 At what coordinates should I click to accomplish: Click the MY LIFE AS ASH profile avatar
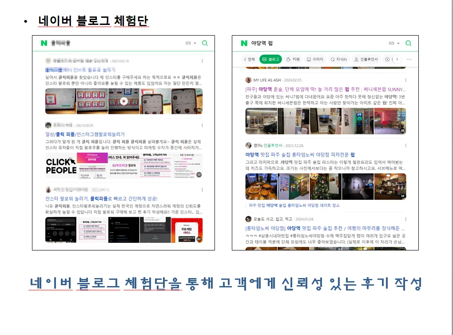[x=248, y=80]
